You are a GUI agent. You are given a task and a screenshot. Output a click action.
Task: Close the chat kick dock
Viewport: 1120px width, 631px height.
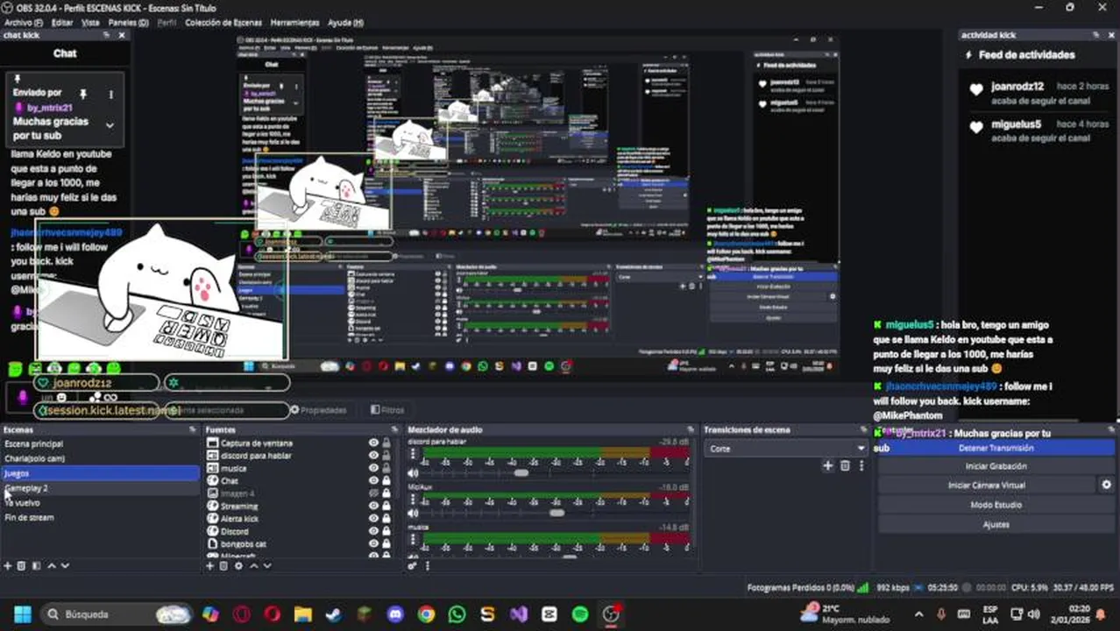click(x=122, y=35)
